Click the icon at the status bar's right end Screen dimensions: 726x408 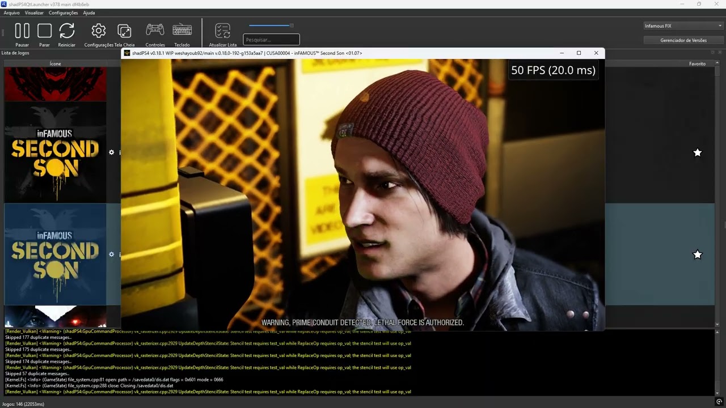(x=719, y=402)
